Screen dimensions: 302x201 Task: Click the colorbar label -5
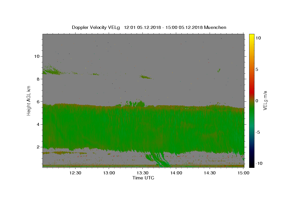(x=258, y=132)
